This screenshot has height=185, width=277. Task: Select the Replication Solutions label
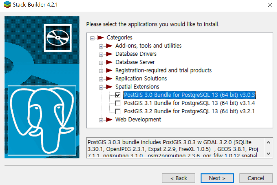141,79
